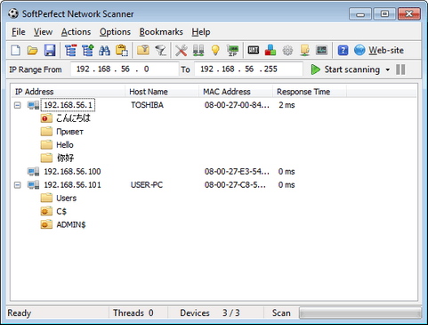Click the clipboard paste icon
This screenshot has height=325, width=428.
pyautogui.click(x=122, y=50)
